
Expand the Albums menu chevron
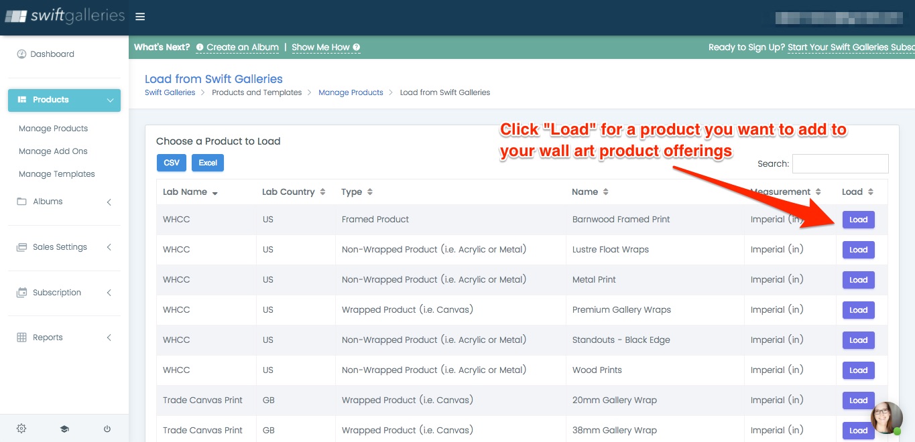point(109,202)
